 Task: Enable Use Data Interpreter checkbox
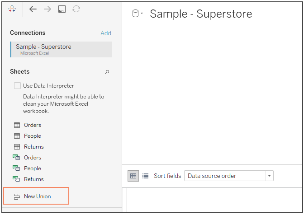(x=17, y=85)
